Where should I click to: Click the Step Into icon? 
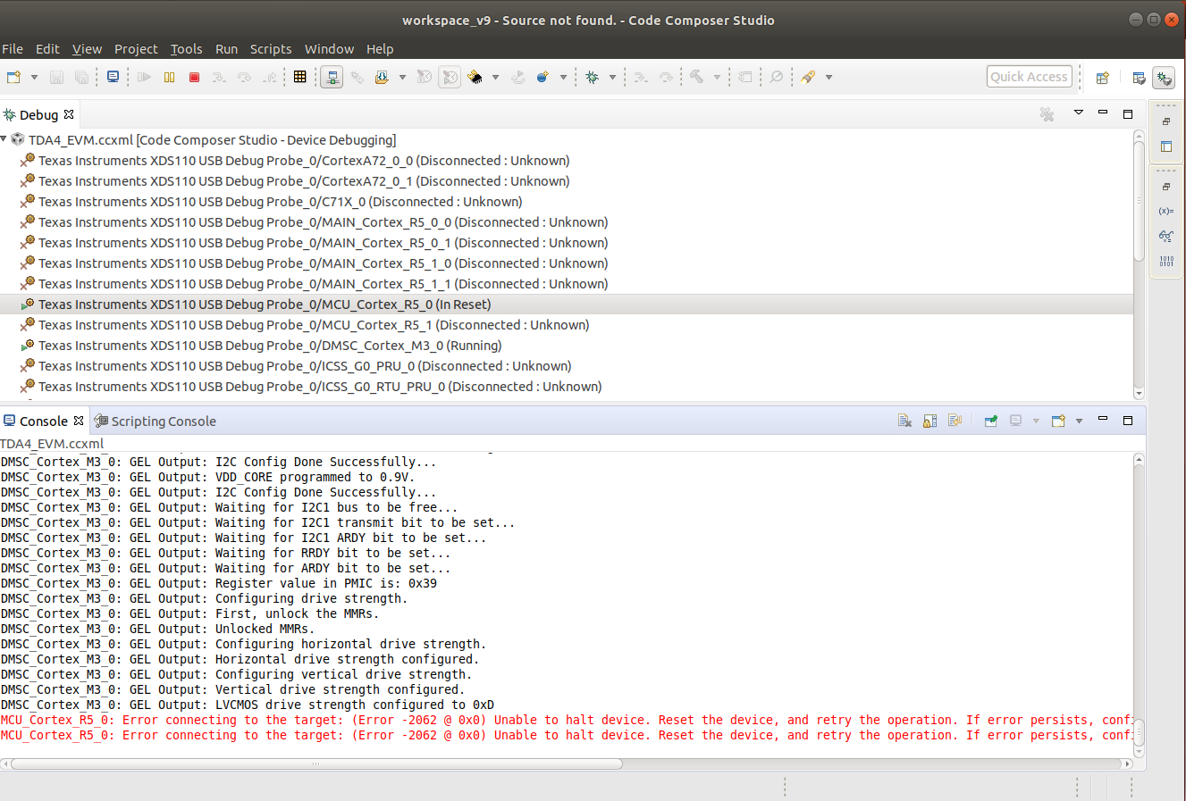[219, 78]
